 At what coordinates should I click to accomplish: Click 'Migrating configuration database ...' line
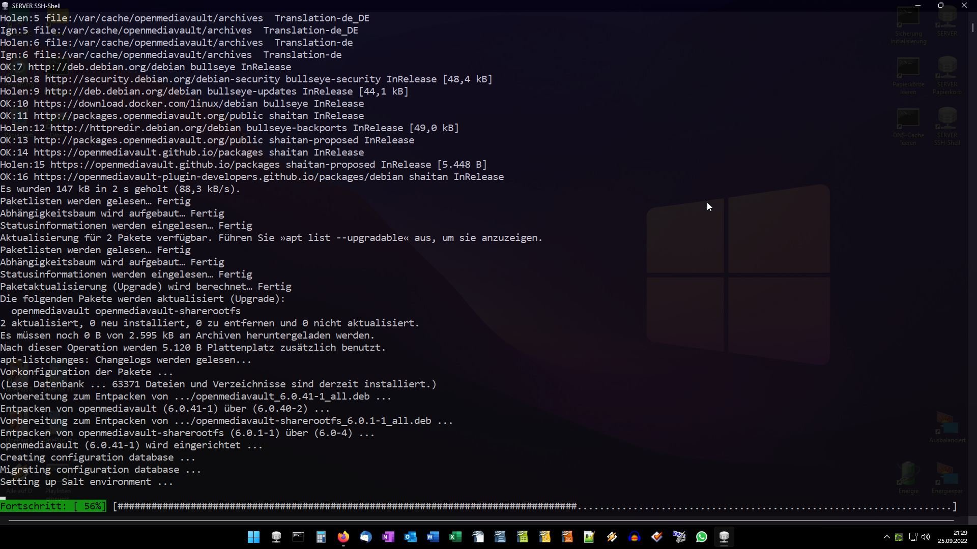click(101, 470)
